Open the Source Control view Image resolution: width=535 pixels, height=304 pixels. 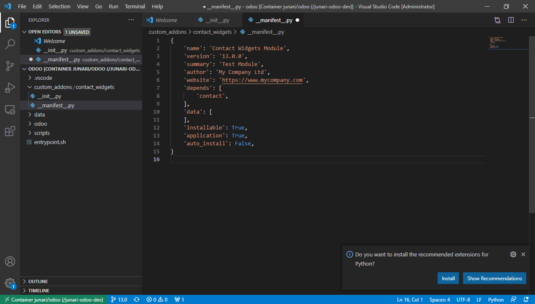pyautogui.click(x=10, y=66)
